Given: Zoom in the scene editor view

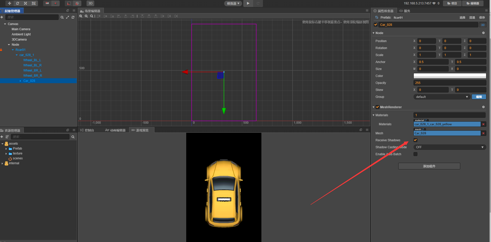Looking at the screenshot, I should pos(81,16).
